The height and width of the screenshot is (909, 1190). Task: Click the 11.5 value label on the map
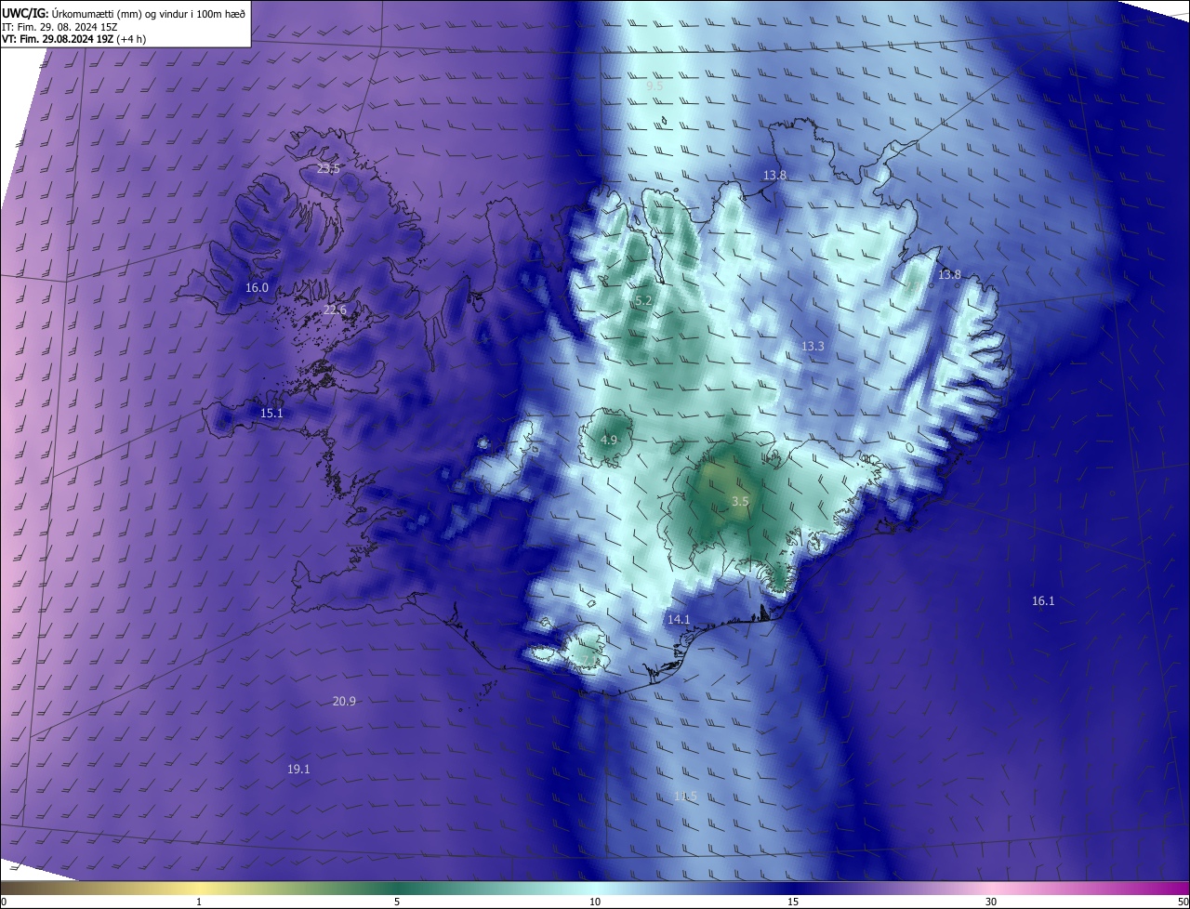(x=685, y=797)
